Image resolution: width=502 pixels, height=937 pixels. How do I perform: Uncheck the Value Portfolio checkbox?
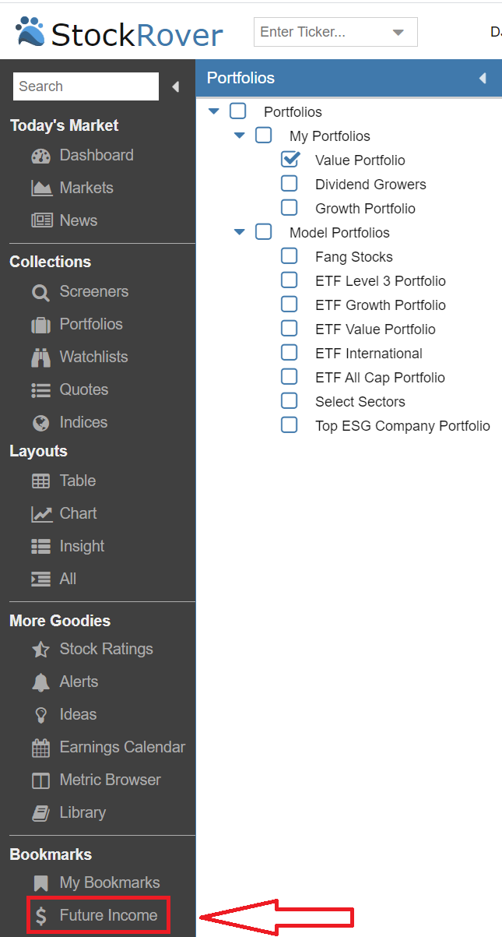(290, 160)
